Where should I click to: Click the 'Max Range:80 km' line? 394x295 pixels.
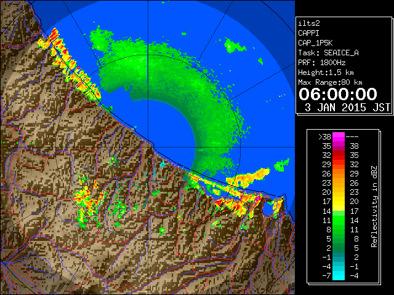tap(330, 82)
